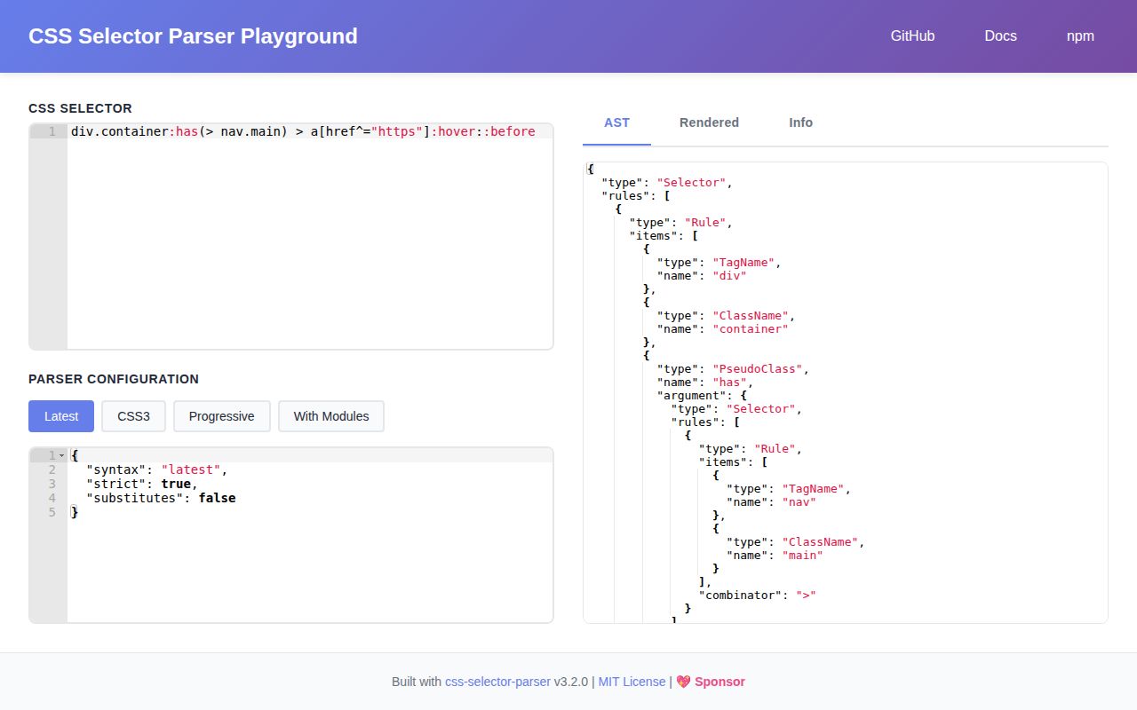This screenshot has width=1137, height=710.
Task: Collapse the config JSON fold arrow at line 1
Action: 62,455
